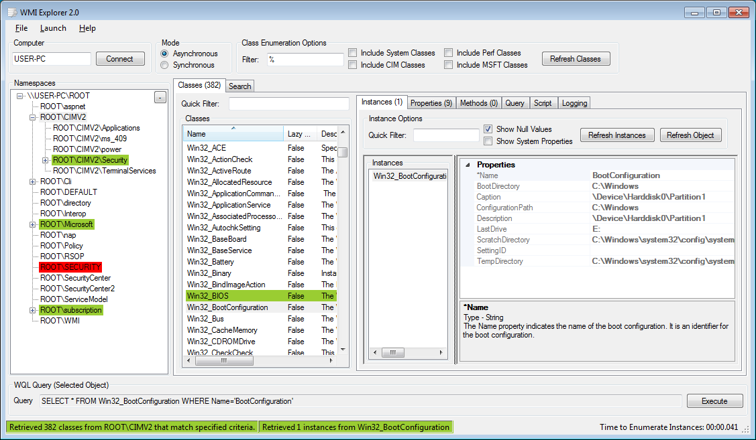This screenshot has height=440, width=756.
Task: Click the instances list horizontal scrollbar thumb
Action: pyautogui.click(x=393, y=352)
